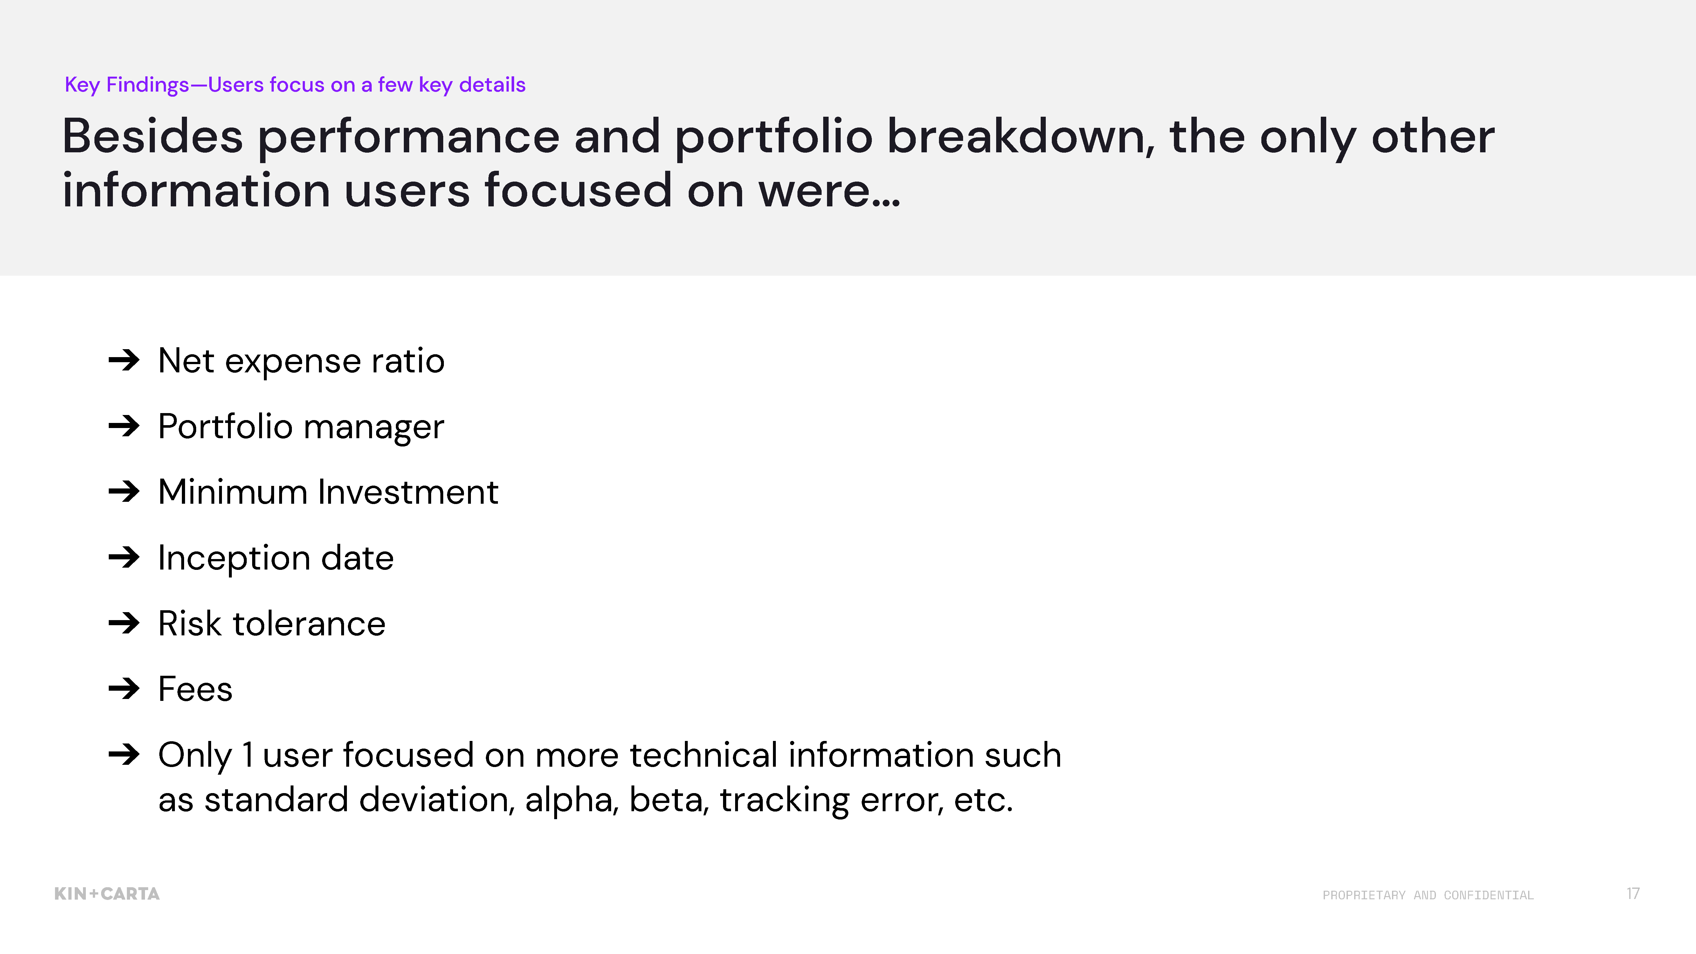Click the arrow beside Inception date
Viewport: 1696px width, 954px height.
(124, 557)
